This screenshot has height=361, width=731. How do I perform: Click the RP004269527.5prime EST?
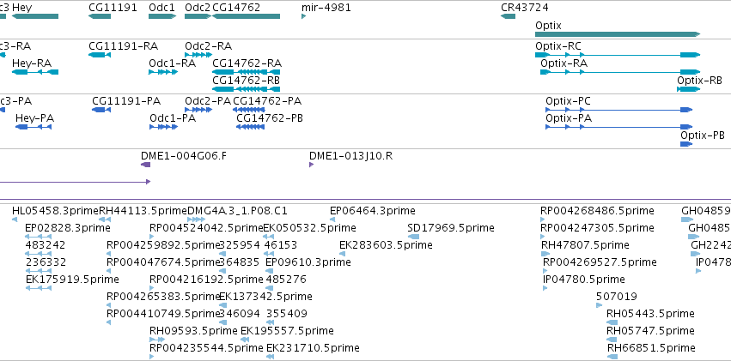[x=545, y=271]
